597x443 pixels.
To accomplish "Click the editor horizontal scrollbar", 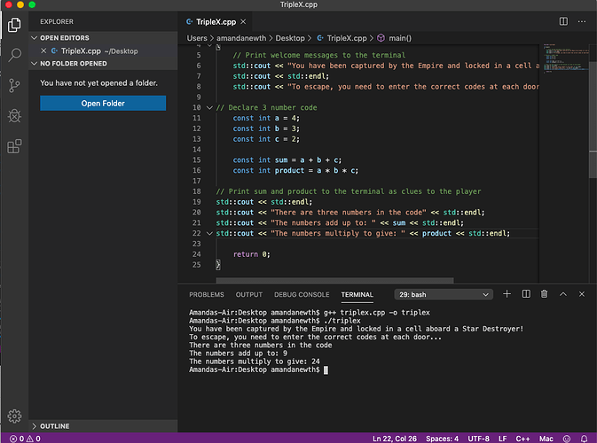I will click(x=334, y=281).
